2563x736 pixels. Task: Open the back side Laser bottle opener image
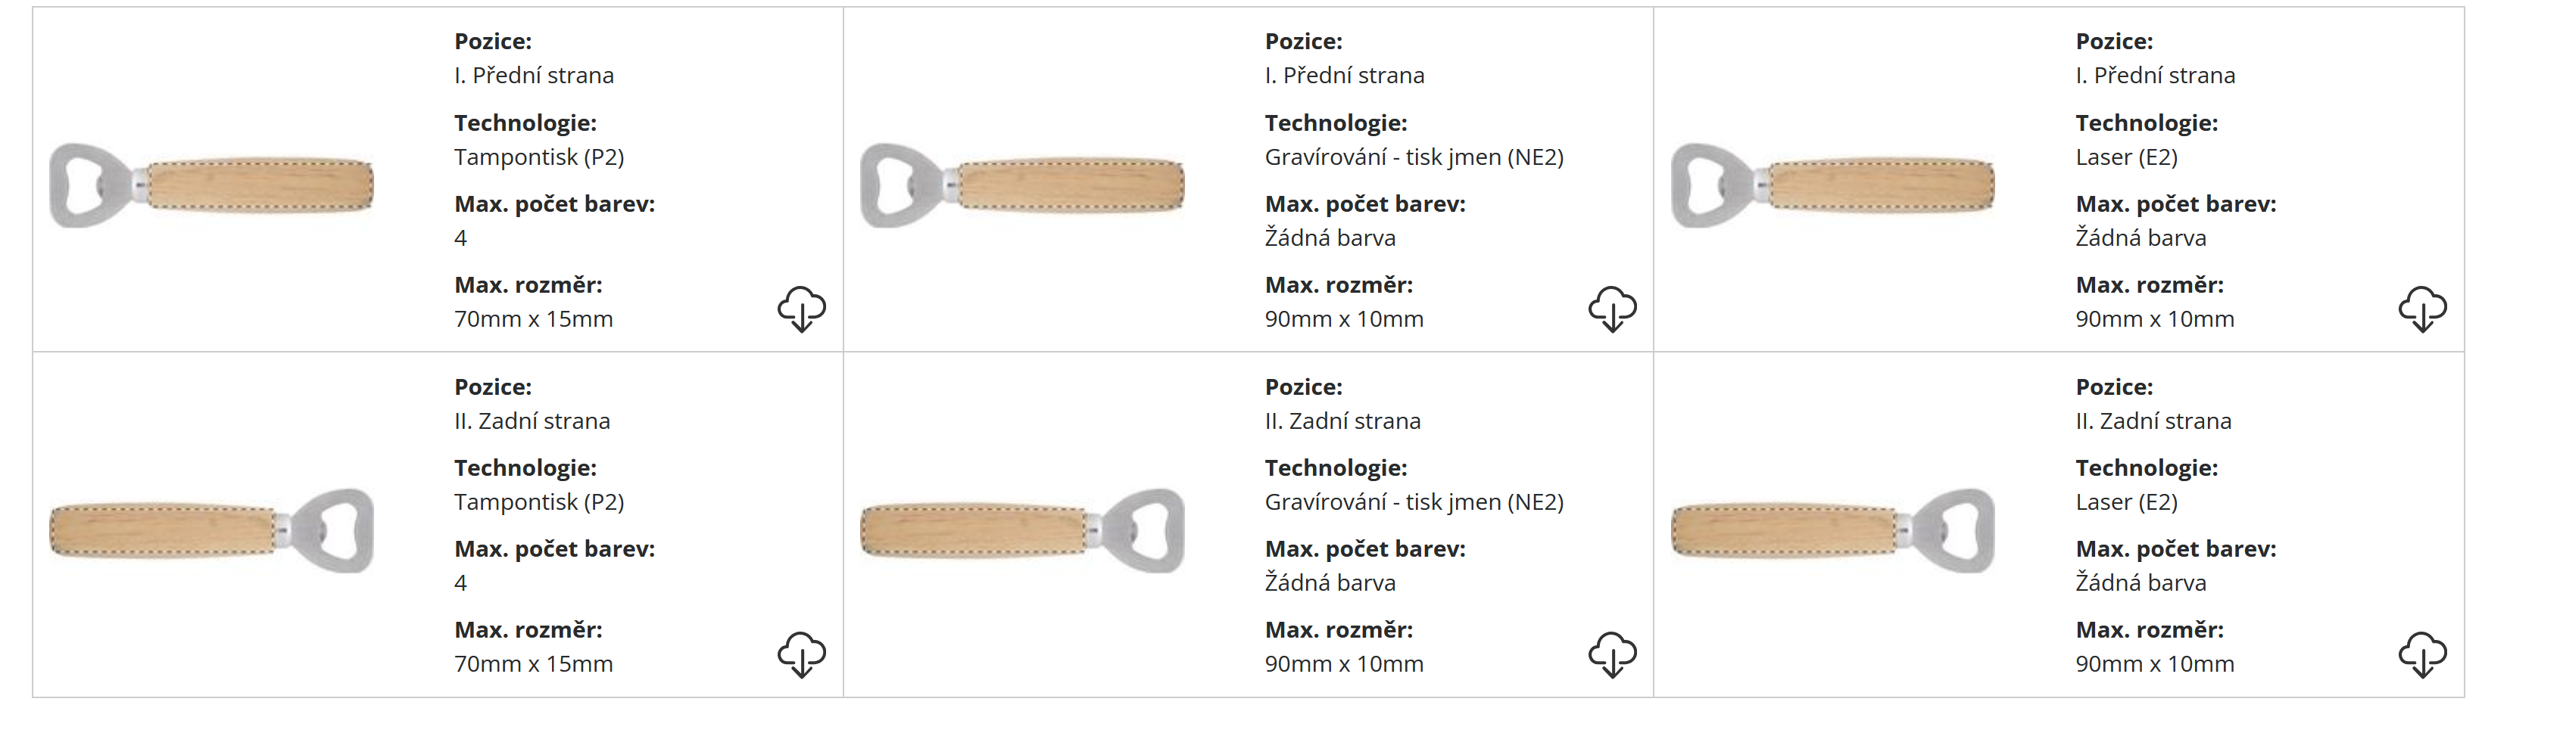click(1832, 530)
